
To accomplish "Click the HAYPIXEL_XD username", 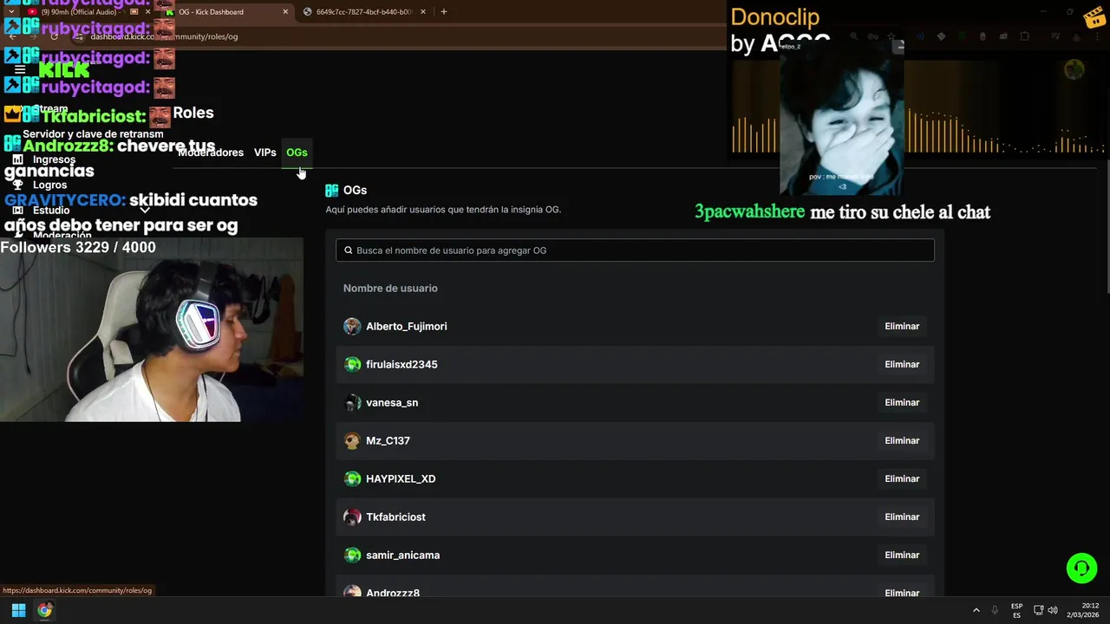I will [401, 478].
